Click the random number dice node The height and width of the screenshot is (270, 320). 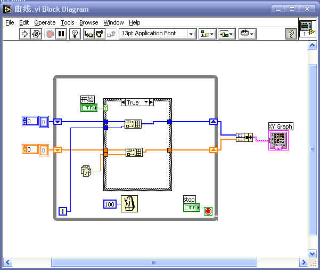(x=86, y=171)
